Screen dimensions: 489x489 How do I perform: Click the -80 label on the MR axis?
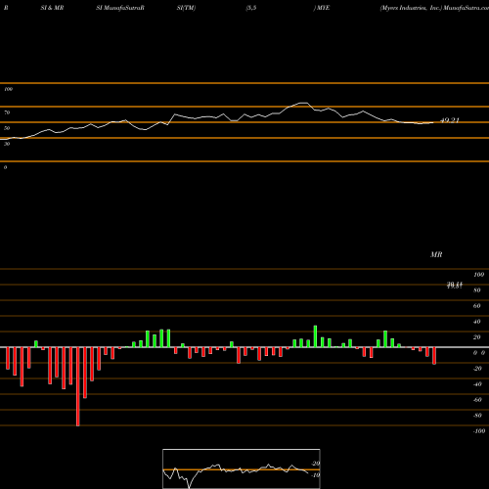click(477, 416)
